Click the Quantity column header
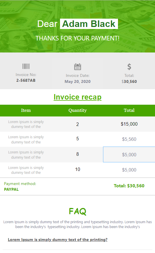Viewport: 155px width, 253px height. 77,110
